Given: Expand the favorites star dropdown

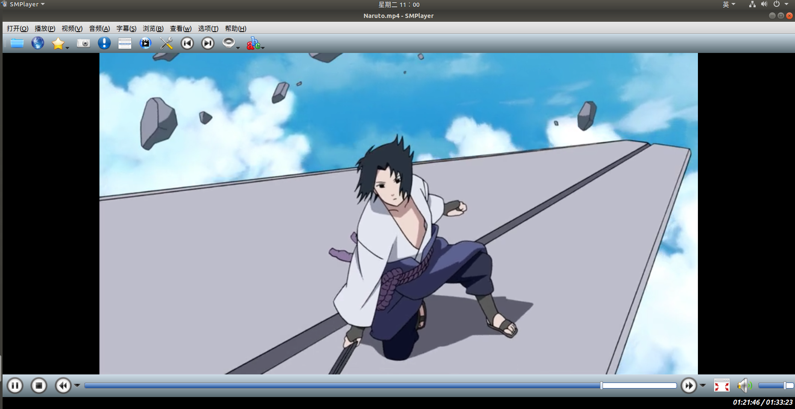Looking at the screenshot, I should coord(67,47).
